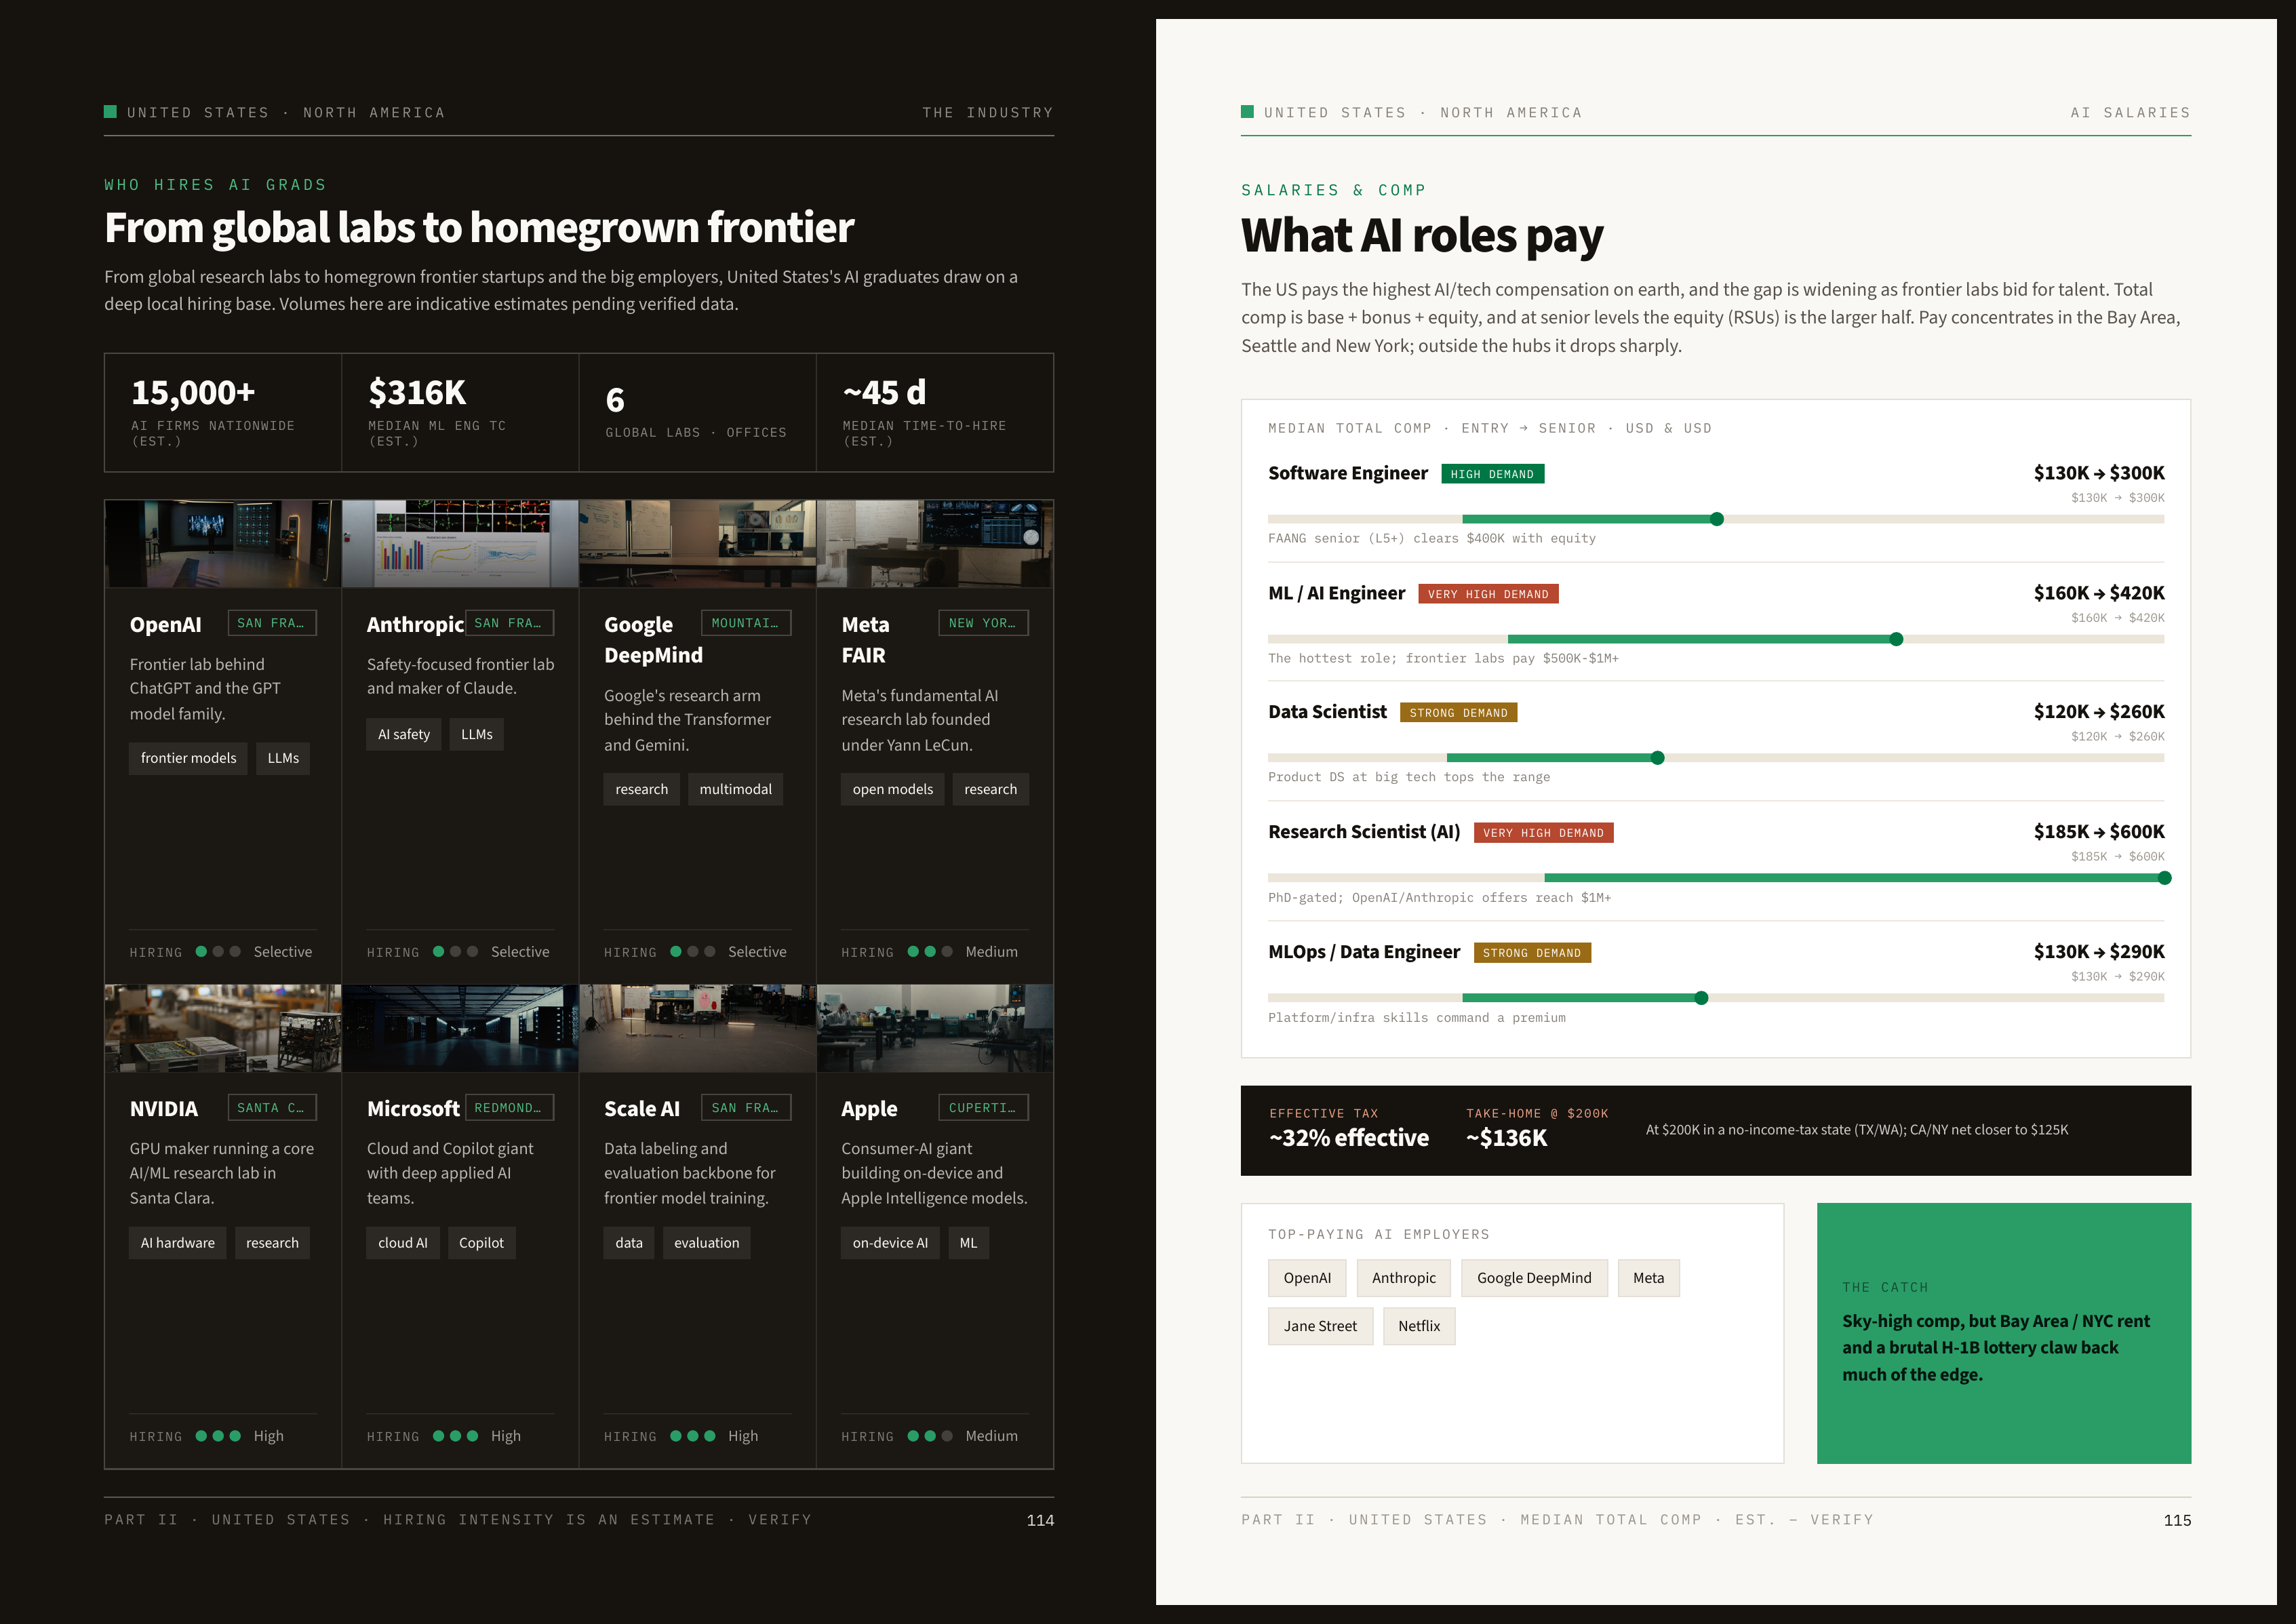Click the '~45 d' time-to-hire statistic

pyautogui.click(x=884, y=393)
